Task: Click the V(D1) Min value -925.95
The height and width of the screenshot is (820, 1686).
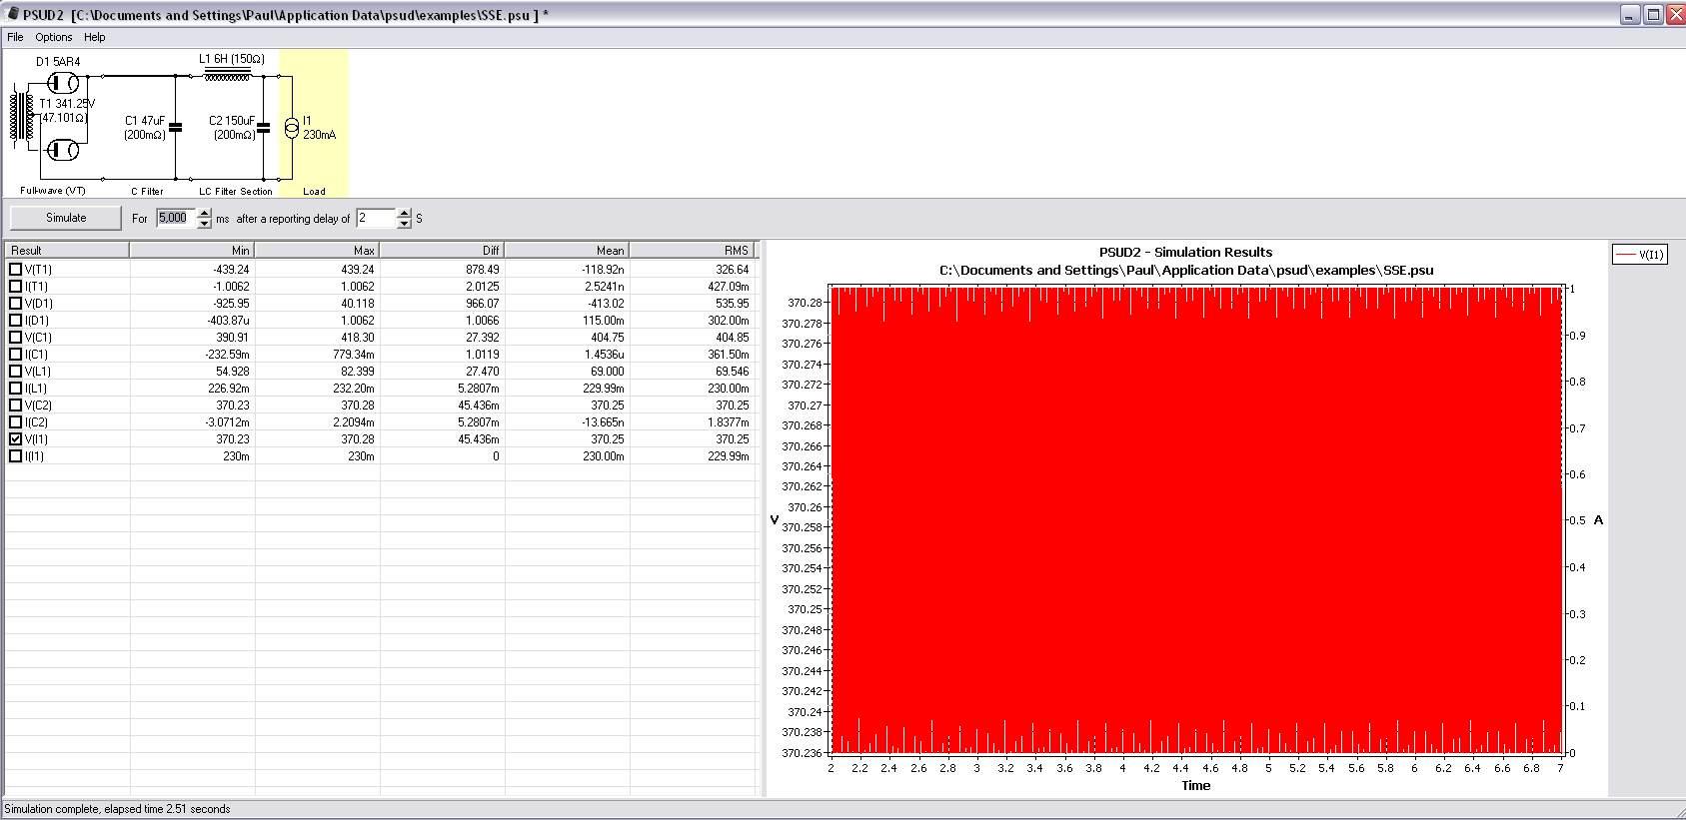Action: pyautogui.click(x=231, y=304)
